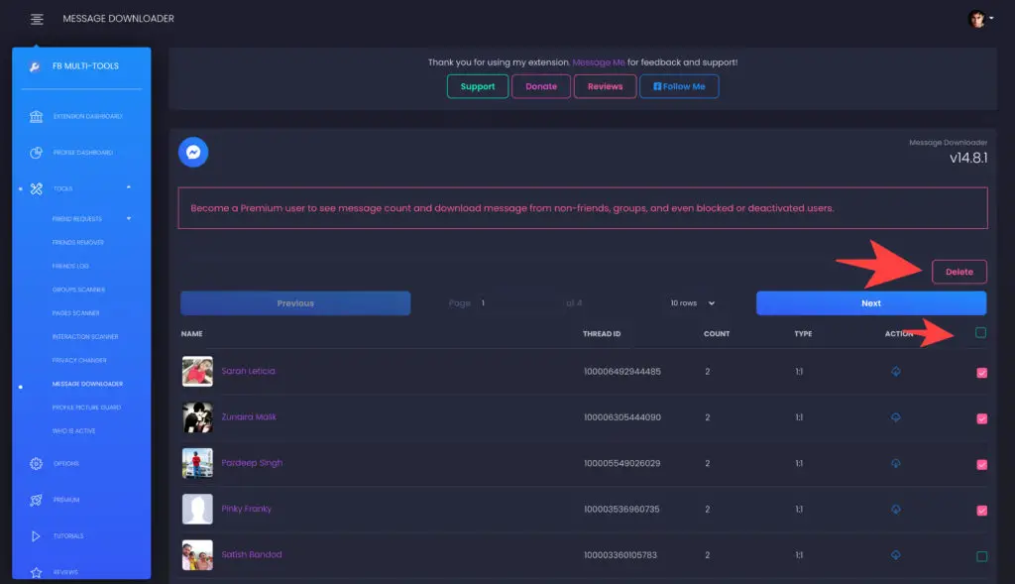Uncheck the Pardeep Singh row checkbox

click(982, 465)
